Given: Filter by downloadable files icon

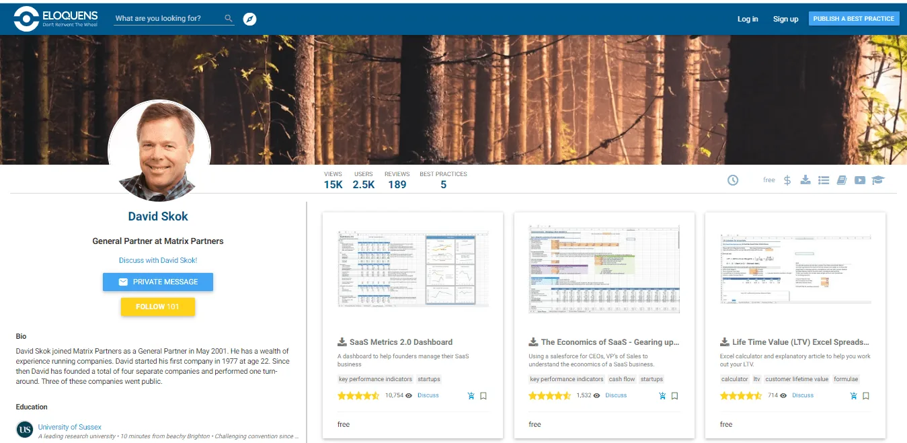Looking at the screenshot, I should [x=805, y=180].
